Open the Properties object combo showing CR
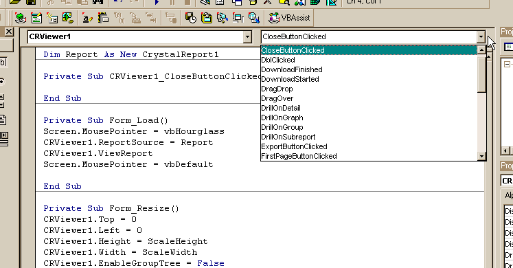Screen dimensions: 513x268 507,181
